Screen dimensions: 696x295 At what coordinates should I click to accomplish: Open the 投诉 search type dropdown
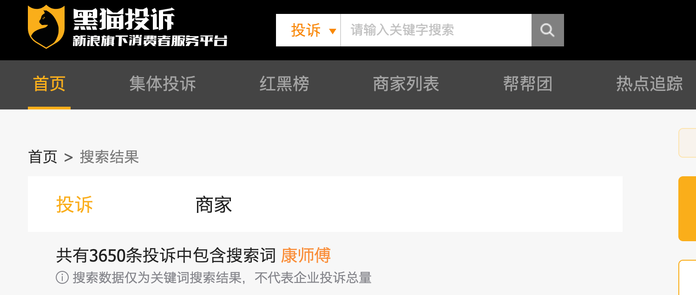[x=309, y=30]
